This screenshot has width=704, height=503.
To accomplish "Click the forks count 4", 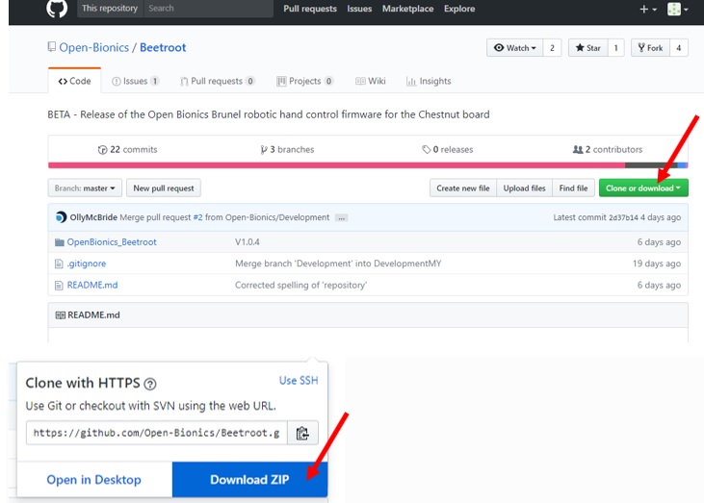I will point(678,48).
